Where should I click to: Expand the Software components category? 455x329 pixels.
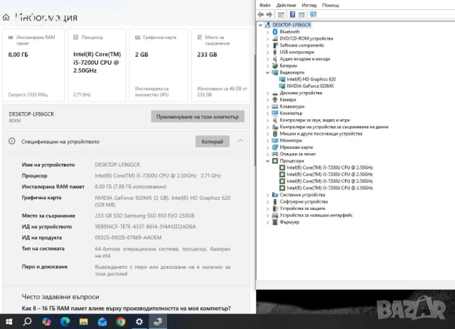[267, 45]
